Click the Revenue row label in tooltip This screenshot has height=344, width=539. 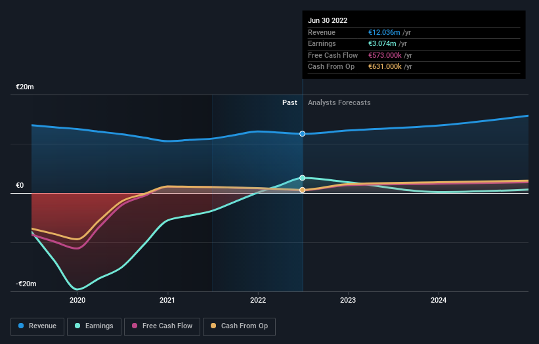pos(322,32)
